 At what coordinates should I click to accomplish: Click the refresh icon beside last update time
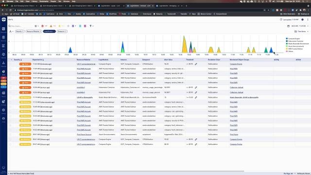click(x=281, y=19)
